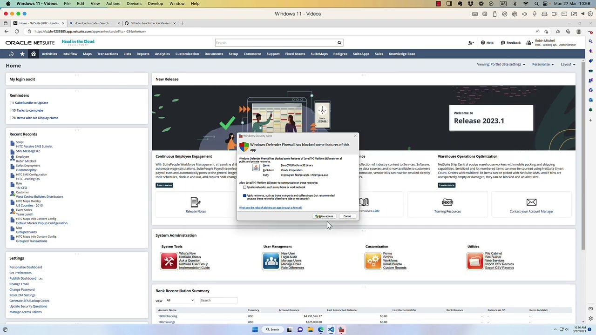Expand the Viewing: Portlet date settings dropdown
596x335 pixels.
click(501, 65)
